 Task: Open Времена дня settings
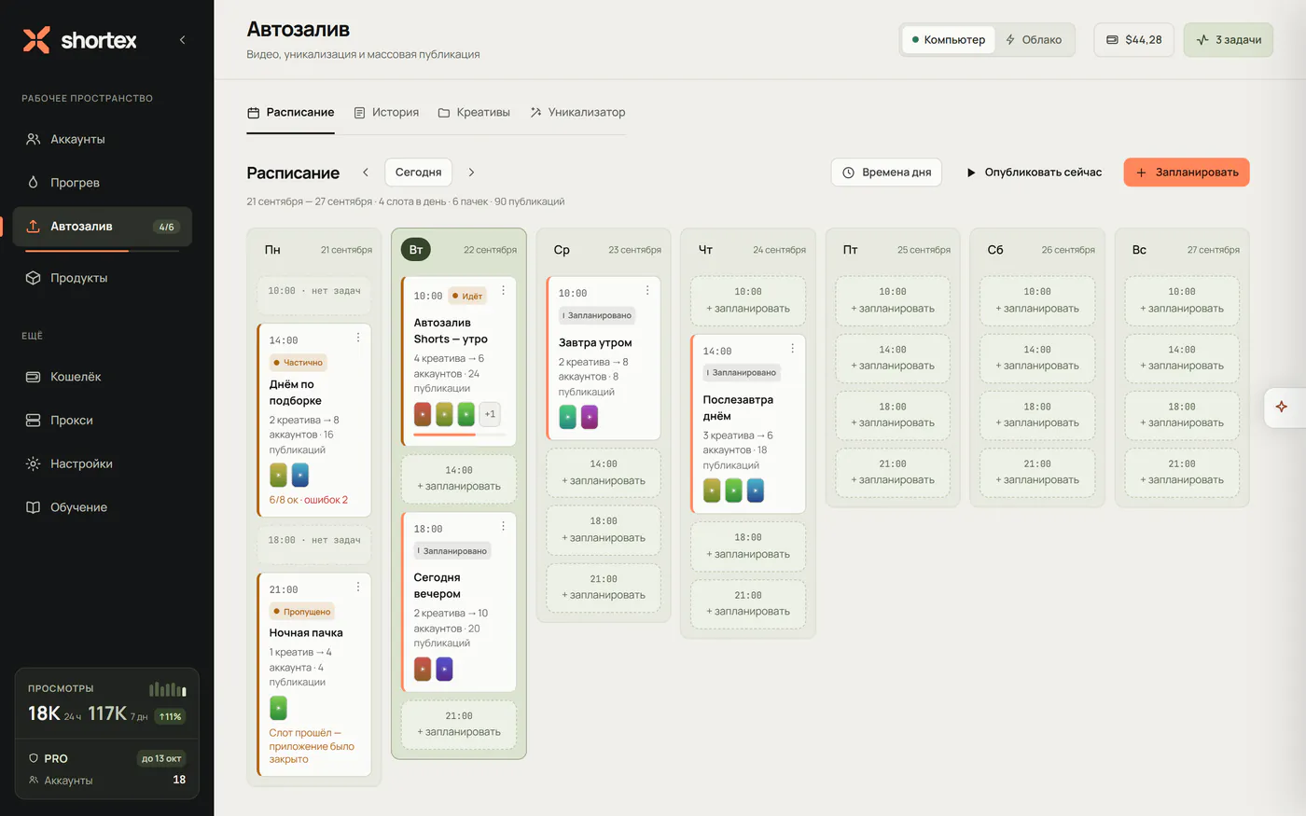pyautogui.click(x=886, y=173)
